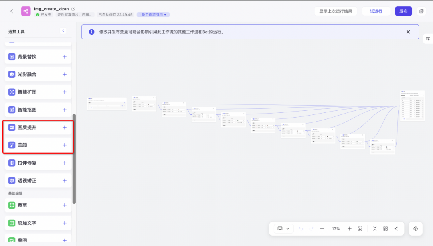Click the tool list scrollbar
433x246 pixels.
click(74, 159)
